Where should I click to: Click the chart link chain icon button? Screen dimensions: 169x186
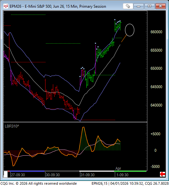128,6
